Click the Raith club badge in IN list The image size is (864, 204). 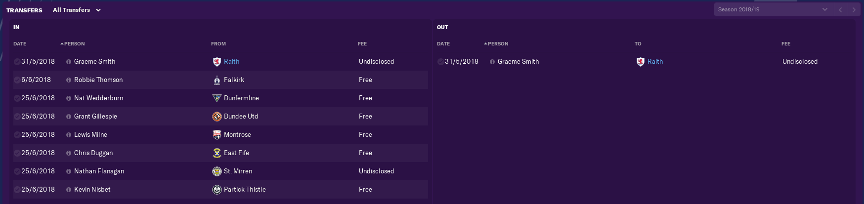point(216,62)
